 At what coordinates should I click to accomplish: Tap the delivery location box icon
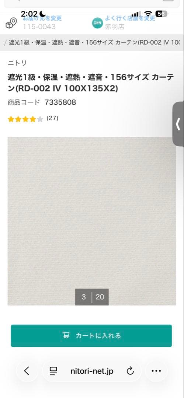coord(11,23)
